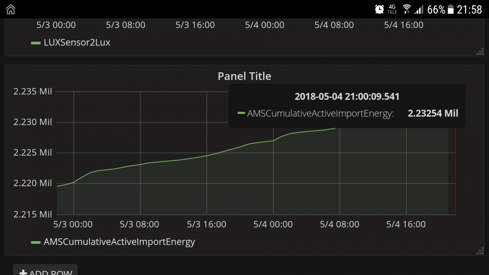This screenshot has width=489, height=275.
Task: Click the 2.235 Mil y-axis label
Action: (32, 91)
